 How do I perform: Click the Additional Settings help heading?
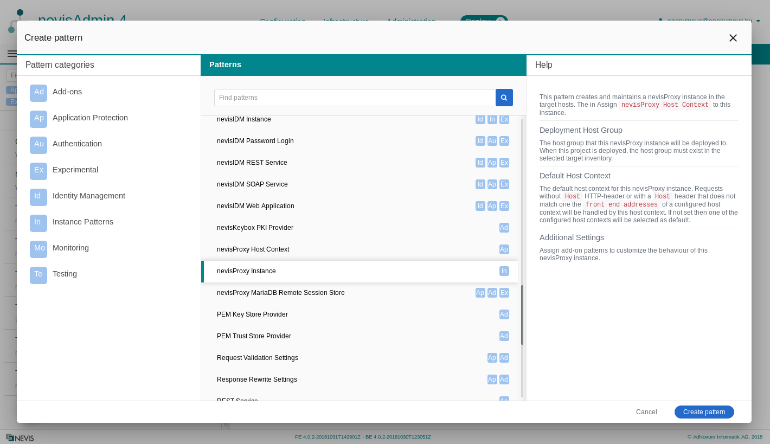click(572, 237)
